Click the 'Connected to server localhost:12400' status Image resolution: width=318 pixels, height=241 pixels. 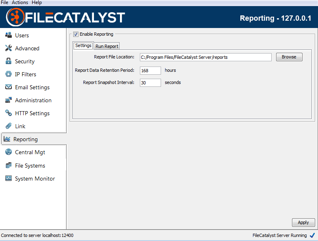click(x=37, y=235)
